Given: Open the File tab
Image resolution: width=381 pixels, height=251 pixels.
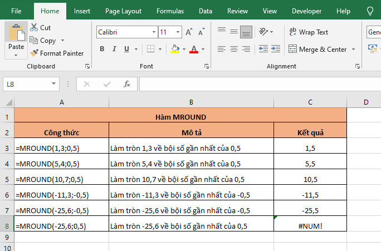Looking at the screenshot, I should 16,11.
